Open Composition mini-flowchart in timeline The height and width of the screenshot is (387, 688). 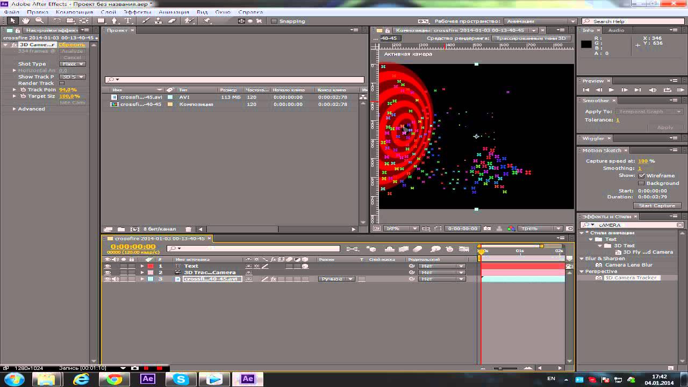[x=353, y=249]
